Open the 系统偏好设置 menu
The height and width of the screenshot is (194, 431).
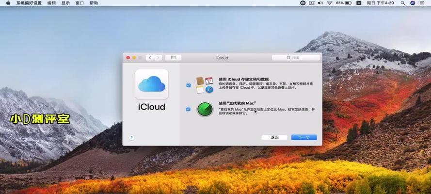click(29, 3)
